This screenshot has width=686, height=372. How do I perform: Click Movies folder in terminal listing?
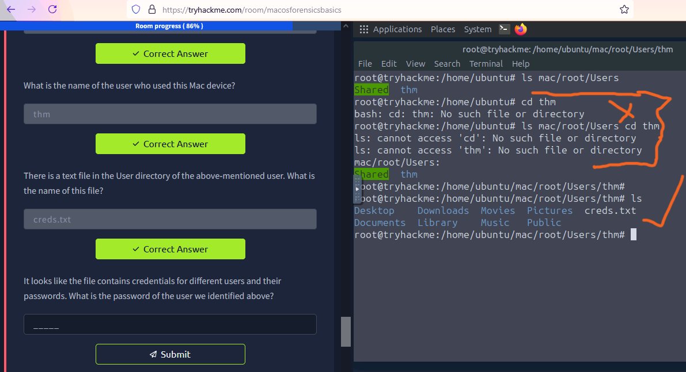(x=498, y=210)
